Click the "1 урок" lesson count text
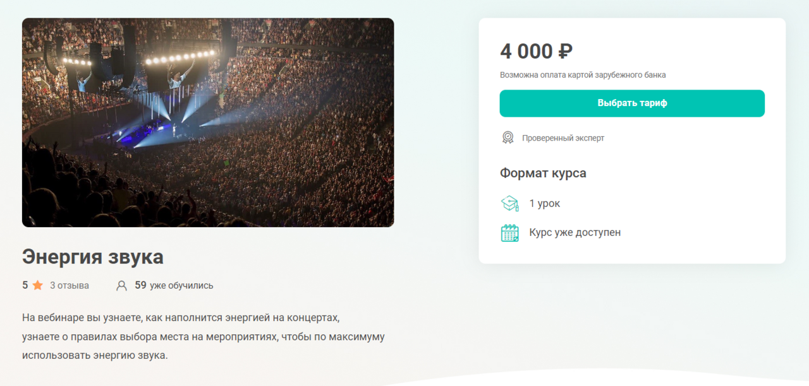809x386 pixels. (545, 204)
